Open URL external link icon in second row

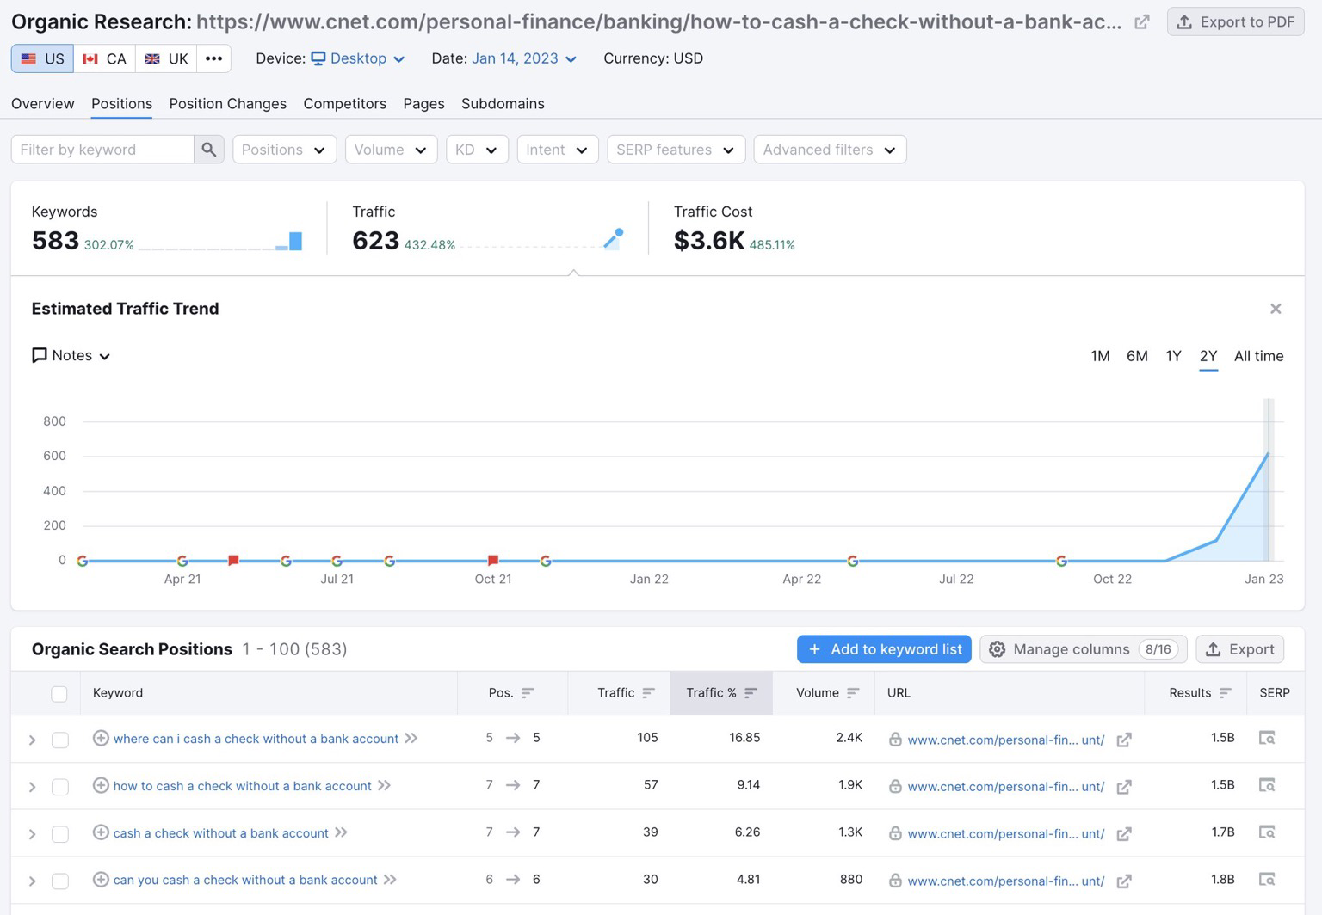coord(1123,787)
